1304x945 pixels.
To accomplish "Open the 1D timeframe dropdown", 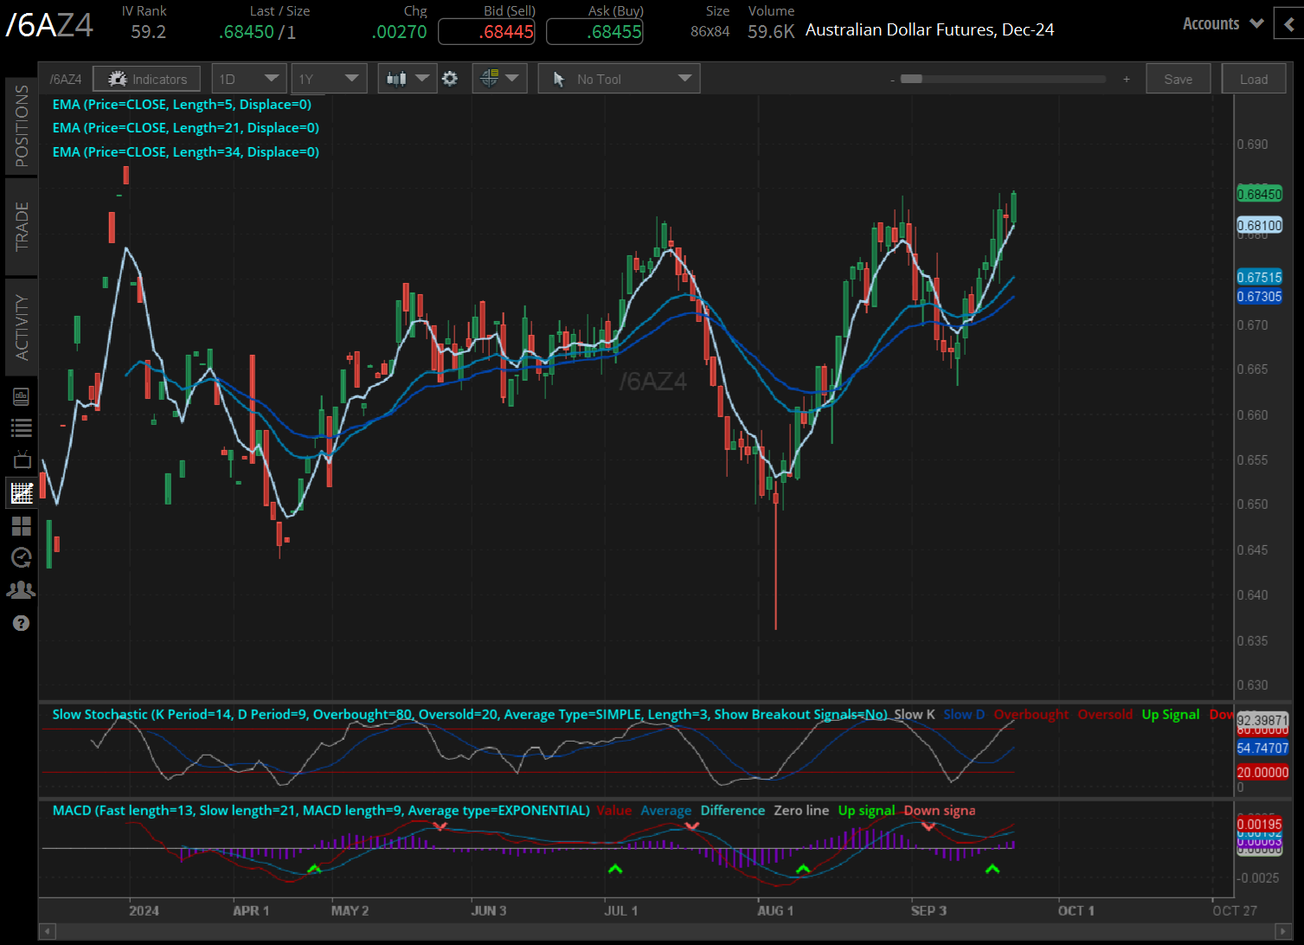I will pyautogui.click(x=248, y=78).
